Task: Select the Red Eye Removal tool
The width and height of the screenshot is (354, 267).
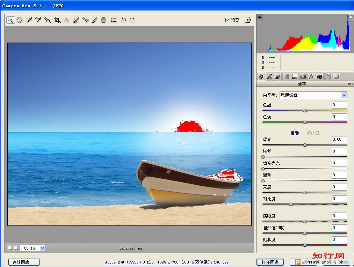Action: click(x=85, y=20)
